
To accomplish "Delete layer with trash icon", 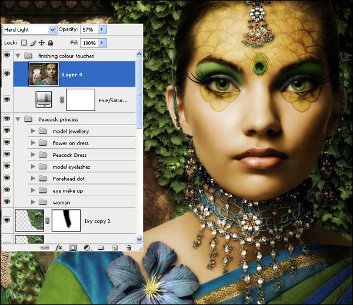I will [129, 247].
